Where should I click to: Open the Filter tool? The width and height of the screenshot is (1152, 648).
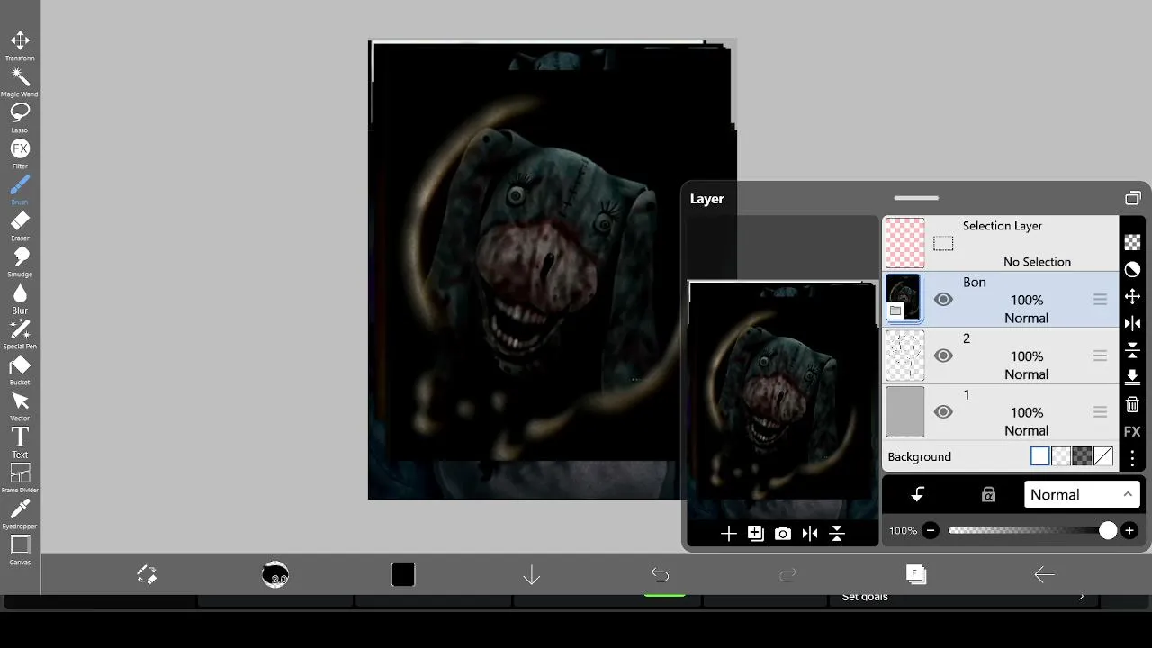(20, 153)
